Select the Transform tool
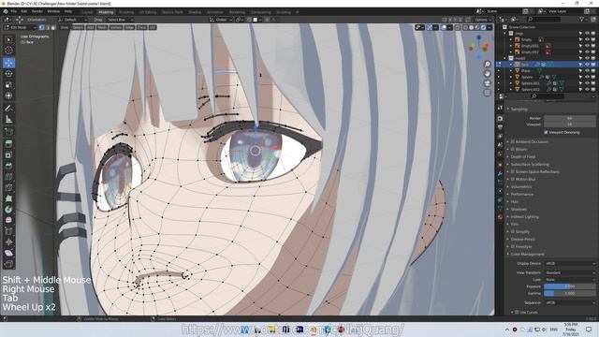The image size is (599, 337). click(x=8, y=95)
